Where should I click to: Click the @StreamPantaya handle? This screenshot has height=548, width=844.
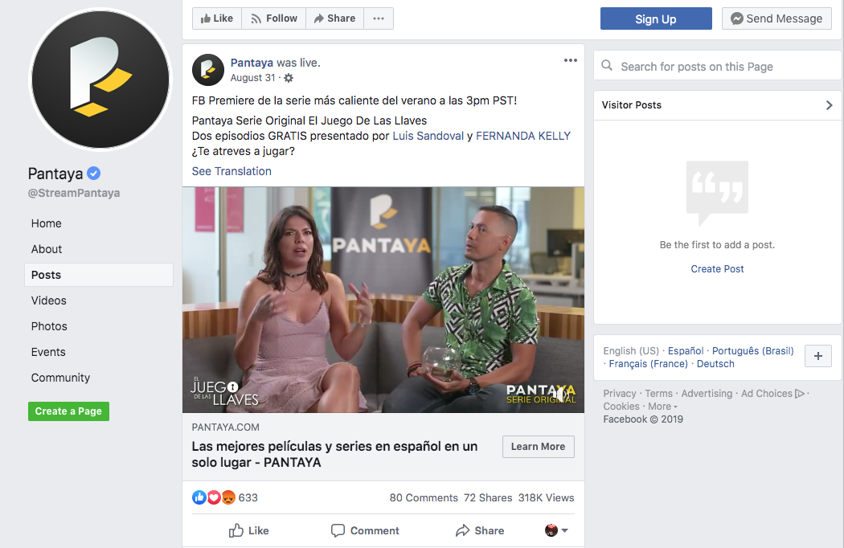pyautogui.click(x=74, y=193)
